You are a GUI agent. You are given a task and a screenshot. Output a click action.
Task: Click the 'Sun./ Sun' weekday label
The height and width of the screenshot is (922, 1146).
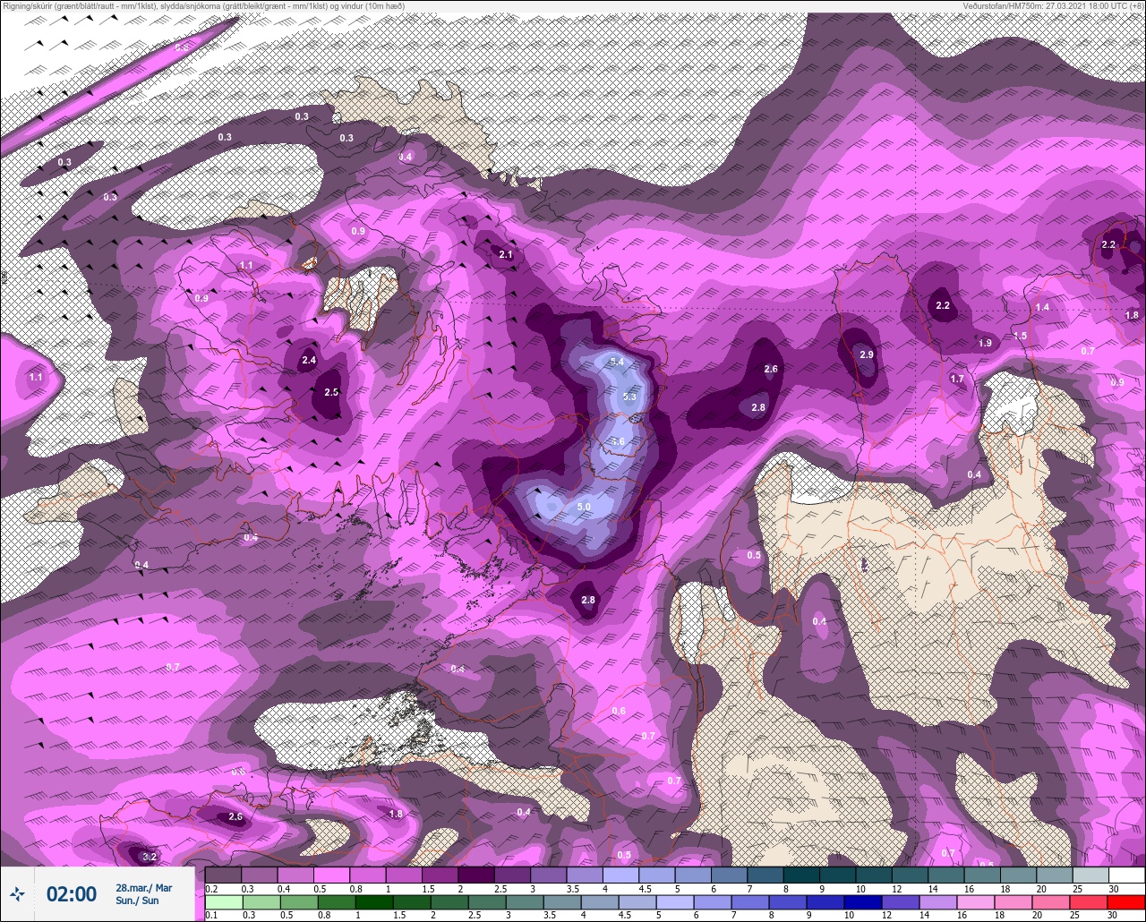pyautogui.click(x=137, y=901)
